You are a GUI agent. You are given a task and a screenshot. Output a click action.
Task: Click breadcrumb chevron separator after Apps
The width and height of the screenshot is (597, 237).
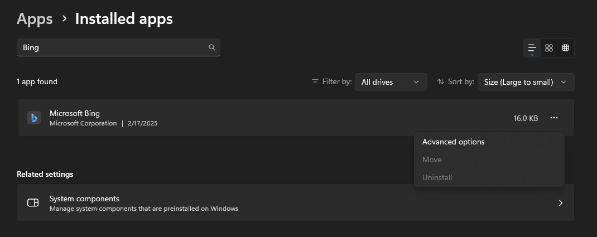[x=64, y=18]
